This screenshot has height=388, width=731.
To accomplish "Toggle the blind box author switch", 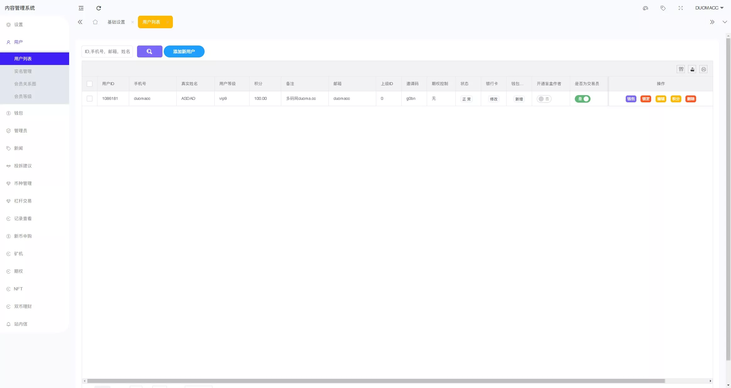I will (544, 99).
